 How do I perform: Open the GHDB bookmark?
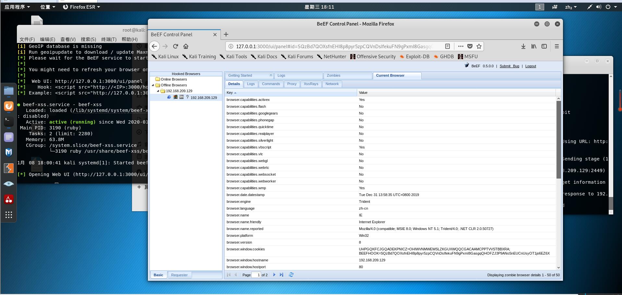tap(443, 56)
